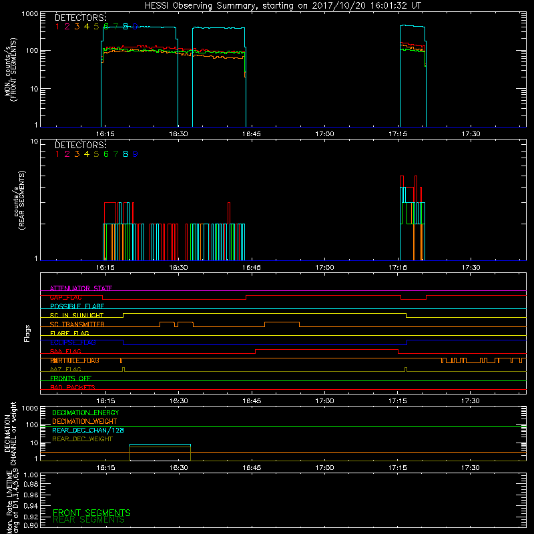Image resolution: width=534 pixels, height=534 pixels.
Task: Click DETECTORS: label in rear segments panel
Action: click(x=80, y=145)
